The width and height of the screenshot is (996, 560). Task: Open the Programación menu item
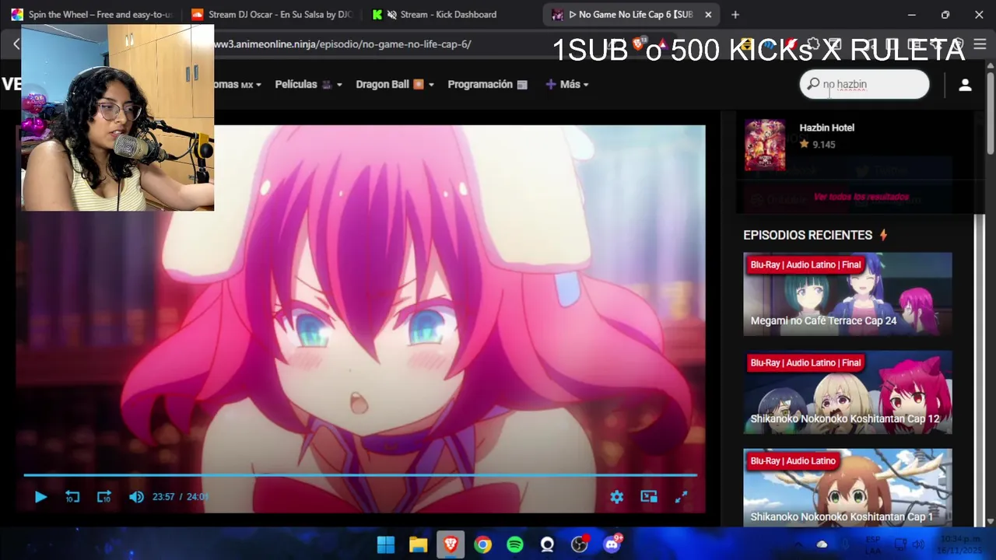click(487, 84)
